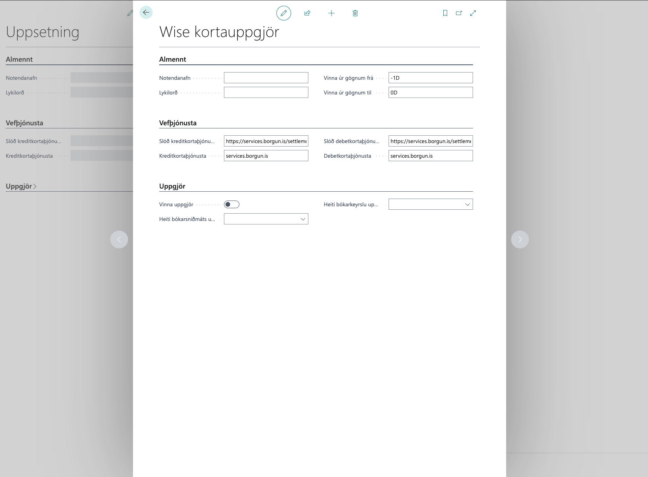
Task: Click the Vefþjónusta section heading
Action: (178, 123)
